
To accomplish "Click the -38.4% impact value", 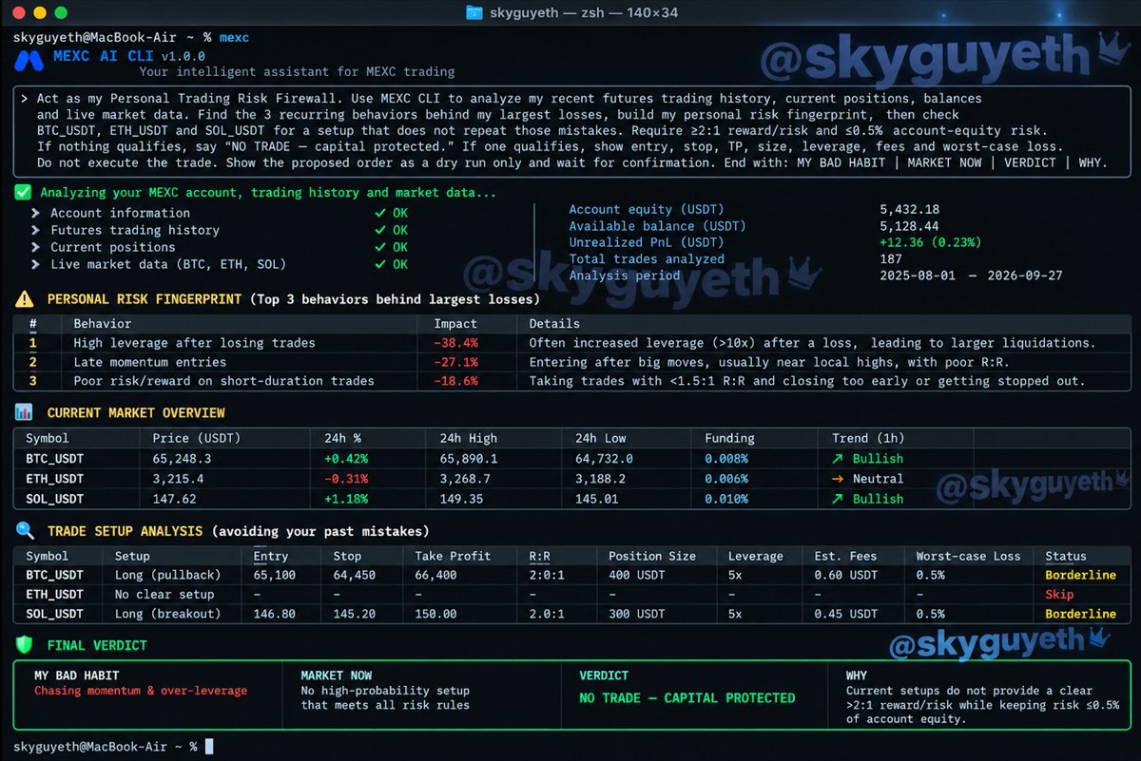I will (455, 342).
